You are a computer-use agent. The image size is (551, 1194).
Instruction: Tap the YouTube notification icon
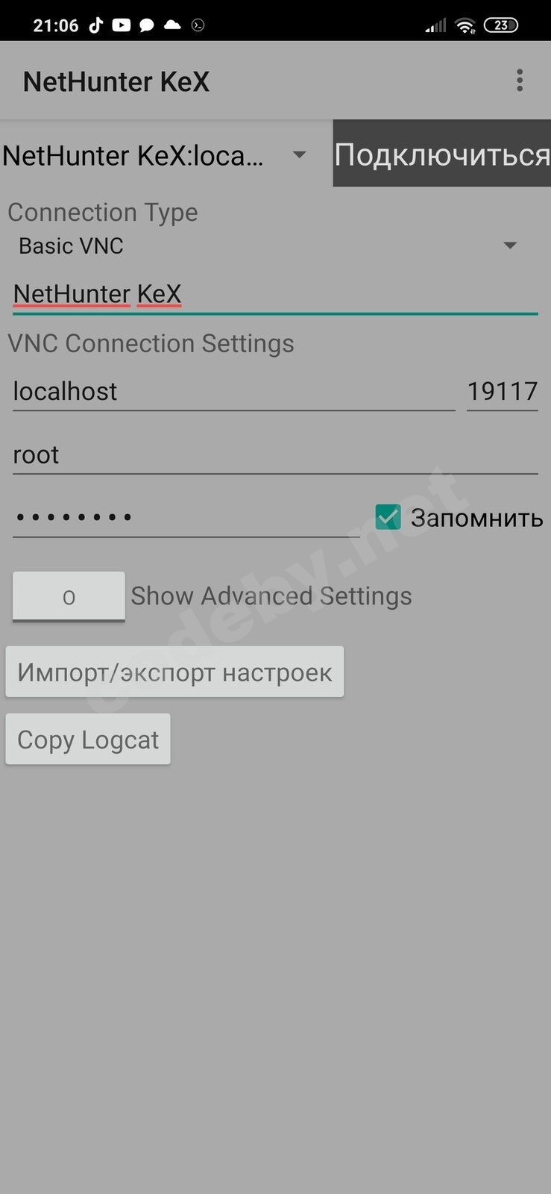[x=121, y=25]
